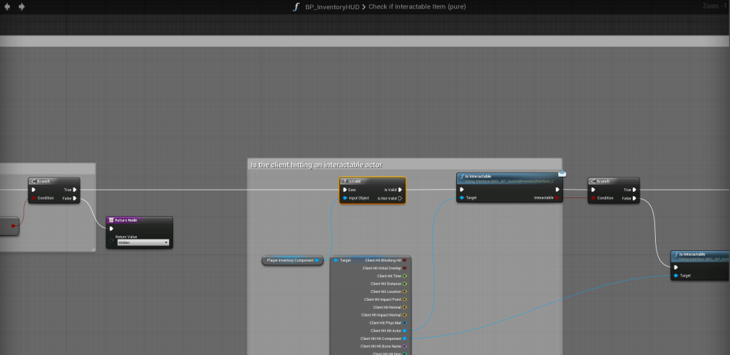Image resolution: width=730 pixels, height=355 pixels.
Task: Select the right Branch node title
Action: (603, 181)
